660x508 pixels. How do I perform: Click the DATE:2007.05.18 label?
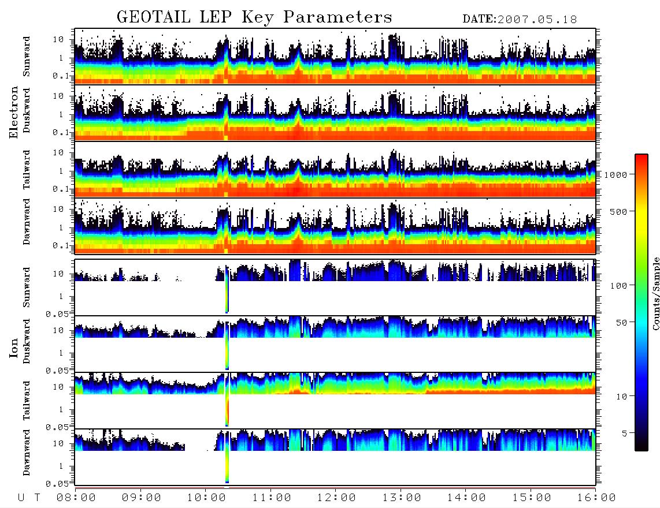pos(520,20)
